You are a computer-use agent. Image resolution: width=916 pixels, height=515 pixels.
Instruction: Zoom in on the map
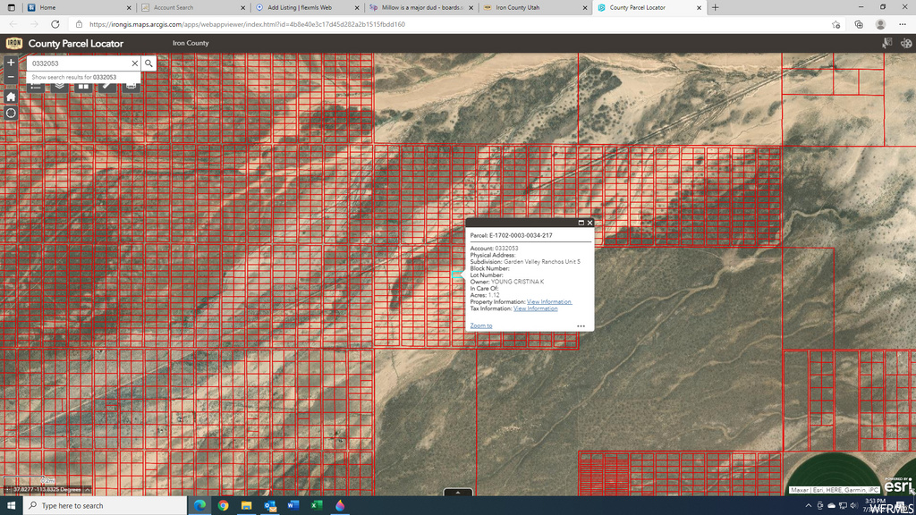click(x=11, y=63)
